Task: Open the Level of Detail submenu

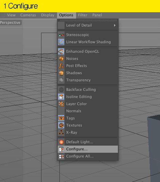Action: (x=88, y=25)
